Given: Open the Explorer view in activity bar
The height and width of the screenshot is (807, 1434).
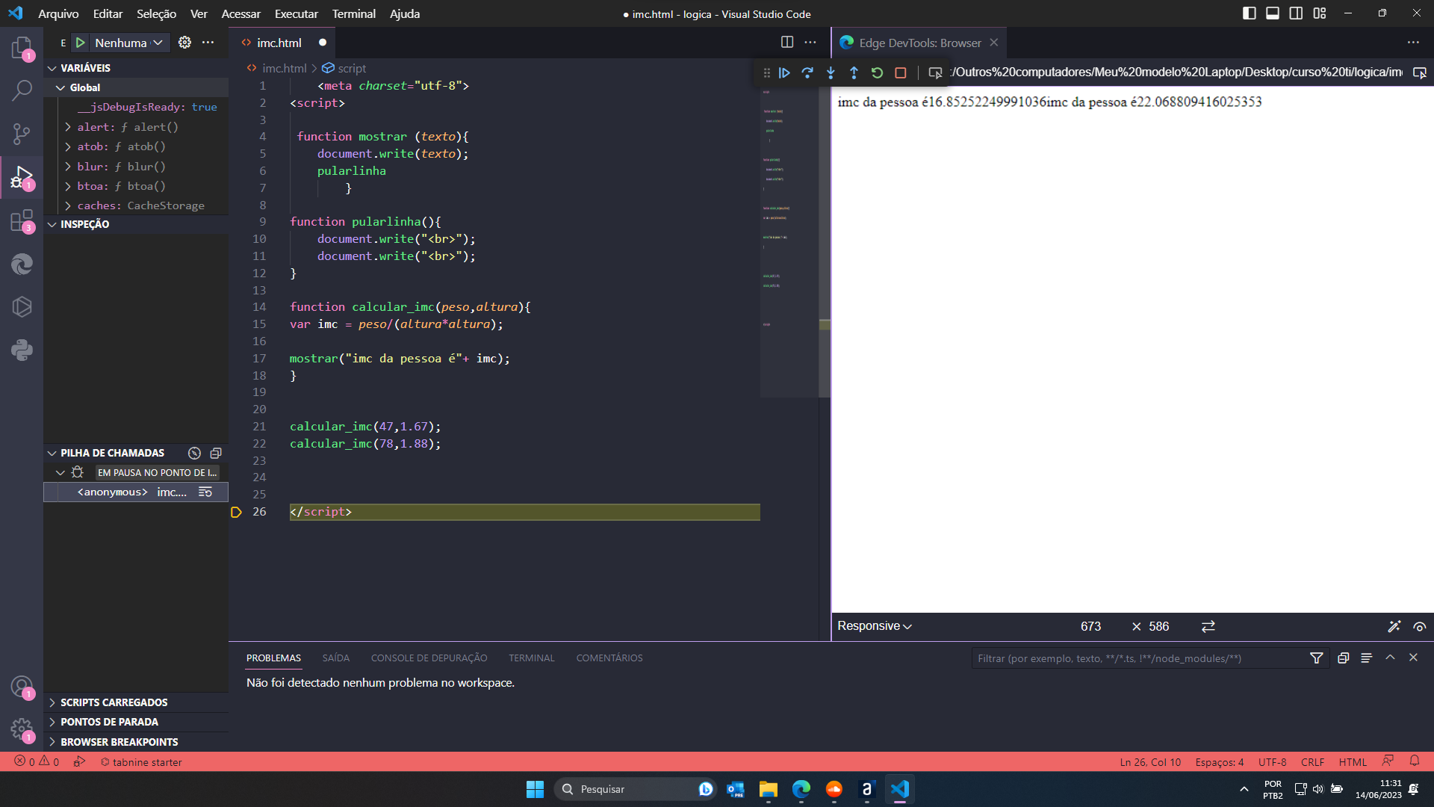Looking at the screenshot, I should [22, 49].
